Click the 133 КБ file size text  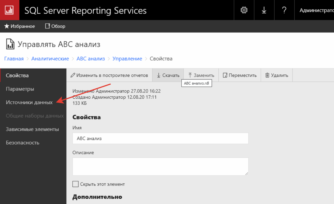(80, 103)
